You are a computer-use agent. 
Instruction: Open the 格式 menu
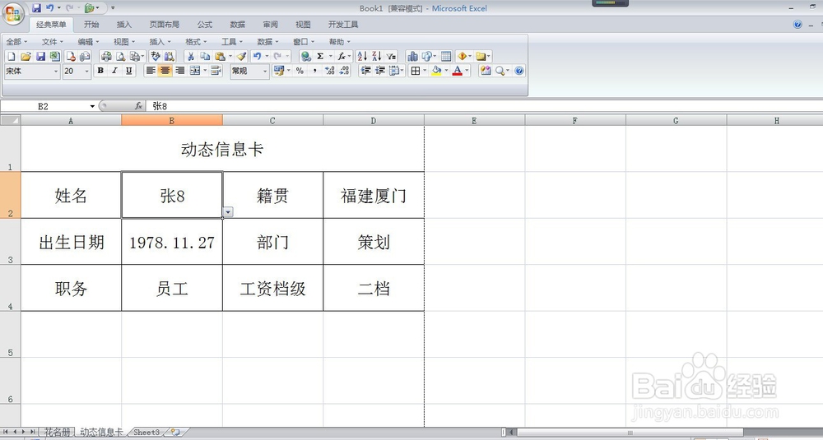coord(196,42)
